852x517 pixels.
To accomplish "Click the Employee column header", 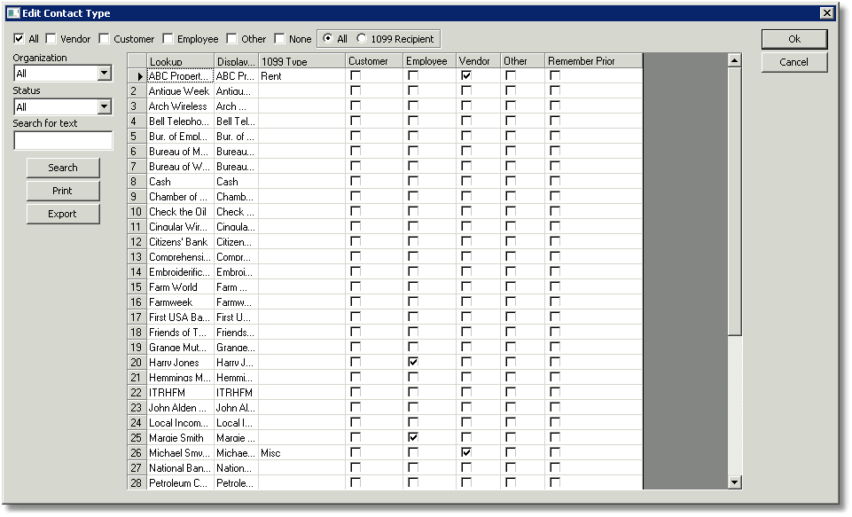I will click(430, 61).
